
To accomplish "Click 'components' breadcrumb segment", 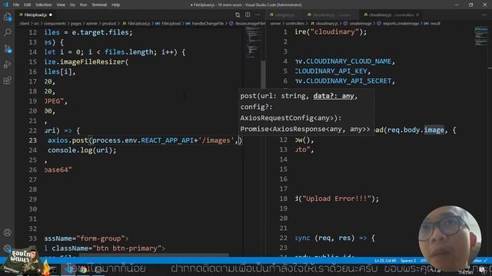I will (x=55, y=24).
